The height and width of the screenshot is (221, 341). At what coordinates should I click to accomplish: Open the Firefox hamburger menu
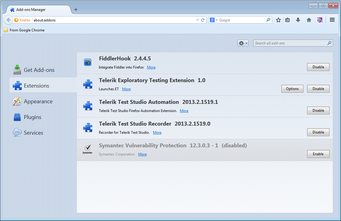pos(332,20)
